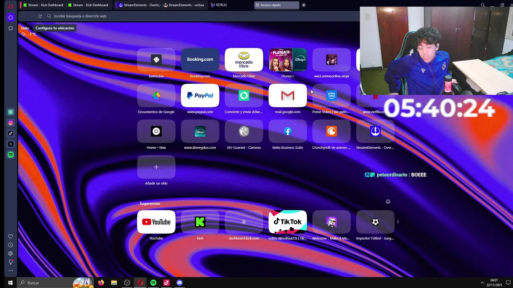The height and width of the screenshot is (288, 513).
Task: Open Spotify from the Windows taskbar
Action: tap(153, 283)
